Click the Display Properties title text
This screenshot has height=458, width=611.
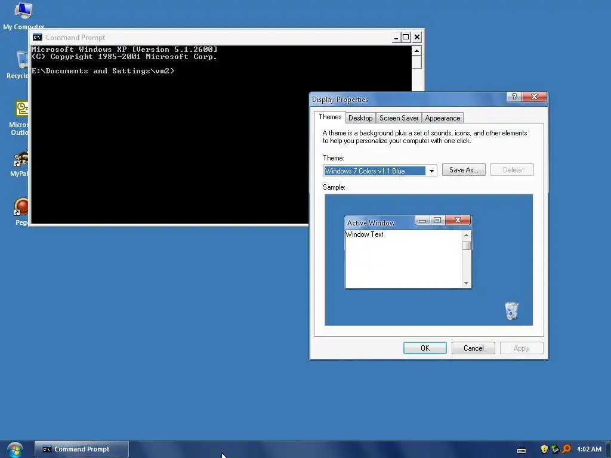click(340, 100)
